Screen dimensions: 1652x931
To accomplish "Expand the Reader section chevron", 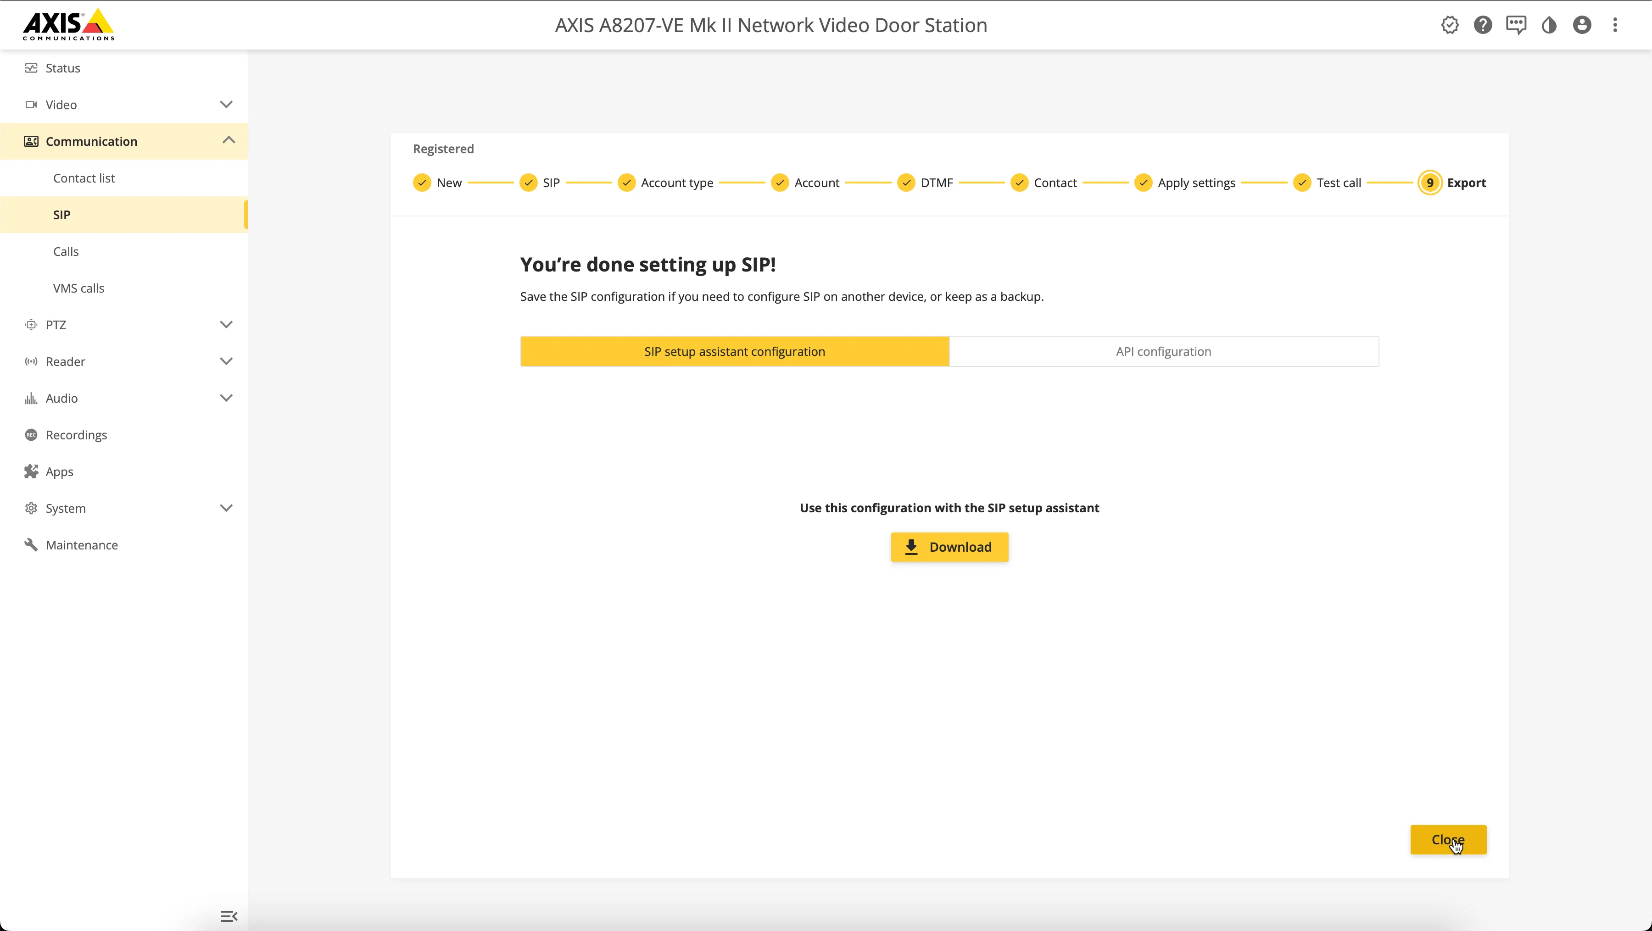I will [226, 361].
